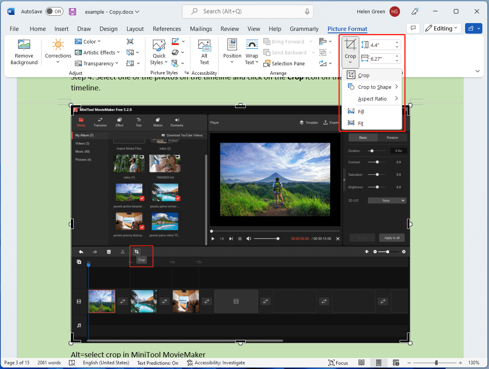
Task: Click the Save icon
Action: (72, 11)
